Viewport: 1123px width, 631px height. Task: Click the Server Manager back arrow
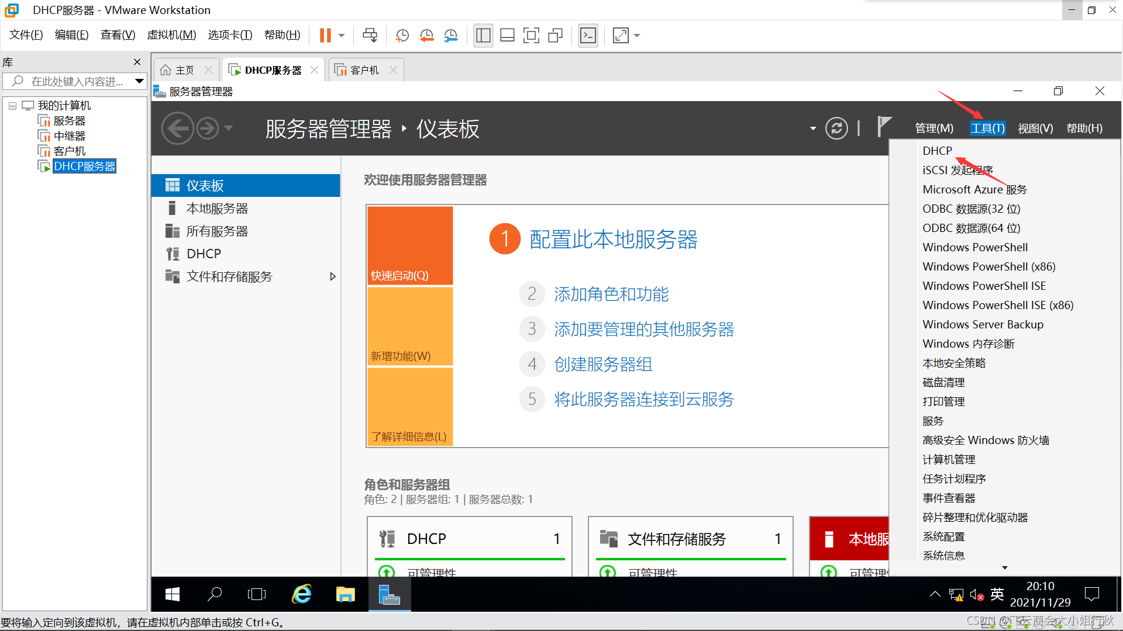[x=177, y=128]
